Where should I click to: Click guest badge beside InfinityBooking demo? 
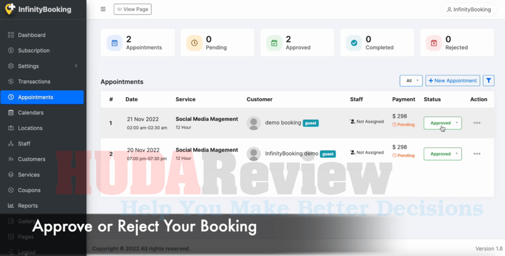point(328,154)
